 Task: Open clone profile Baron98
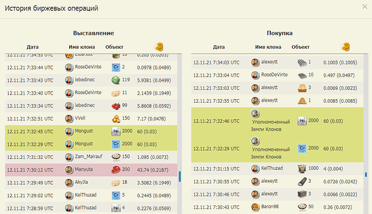[x=270, y=206]
